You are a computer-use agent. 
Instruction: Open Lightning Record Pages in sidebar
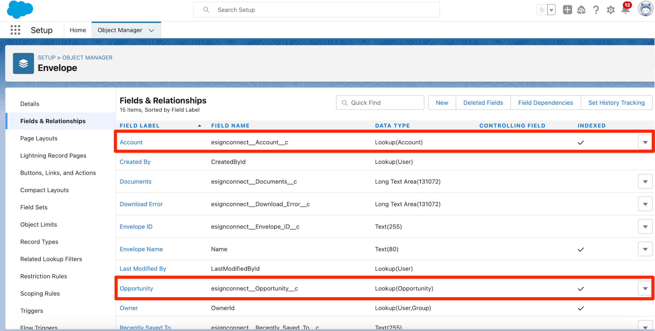(53, 156)
